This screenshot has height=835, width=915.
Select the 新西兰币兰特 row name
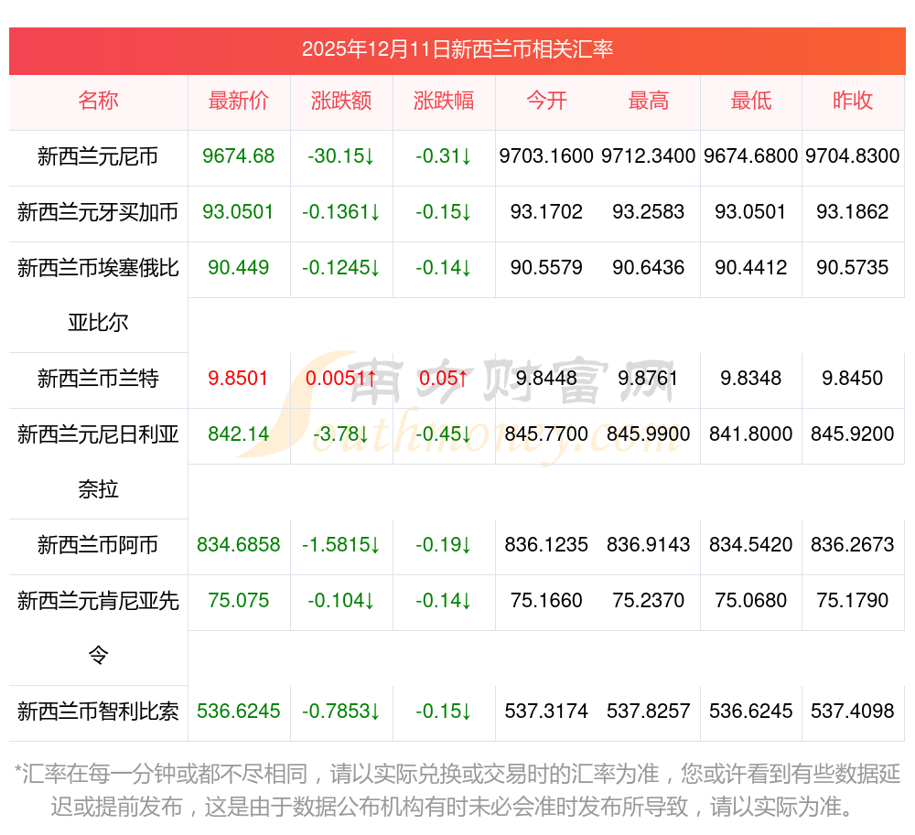[98, 379]
